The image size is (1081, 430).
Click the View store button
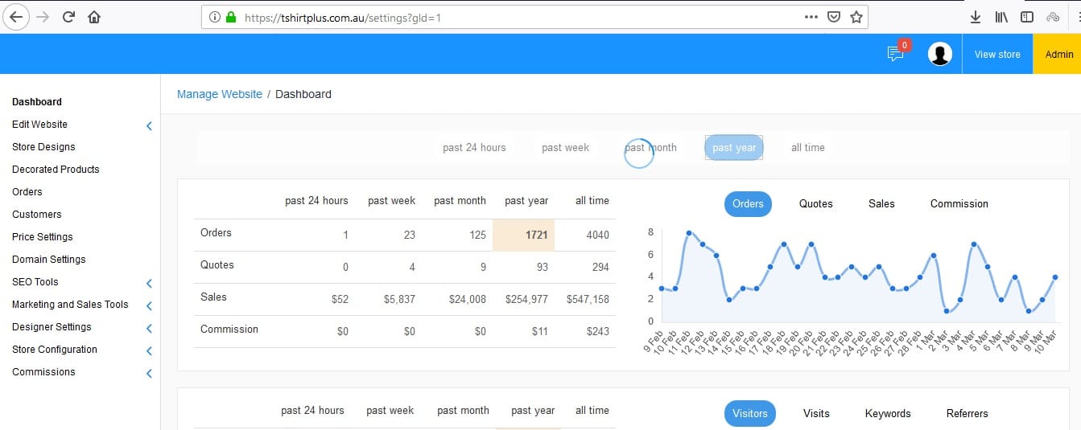[997, 55]
